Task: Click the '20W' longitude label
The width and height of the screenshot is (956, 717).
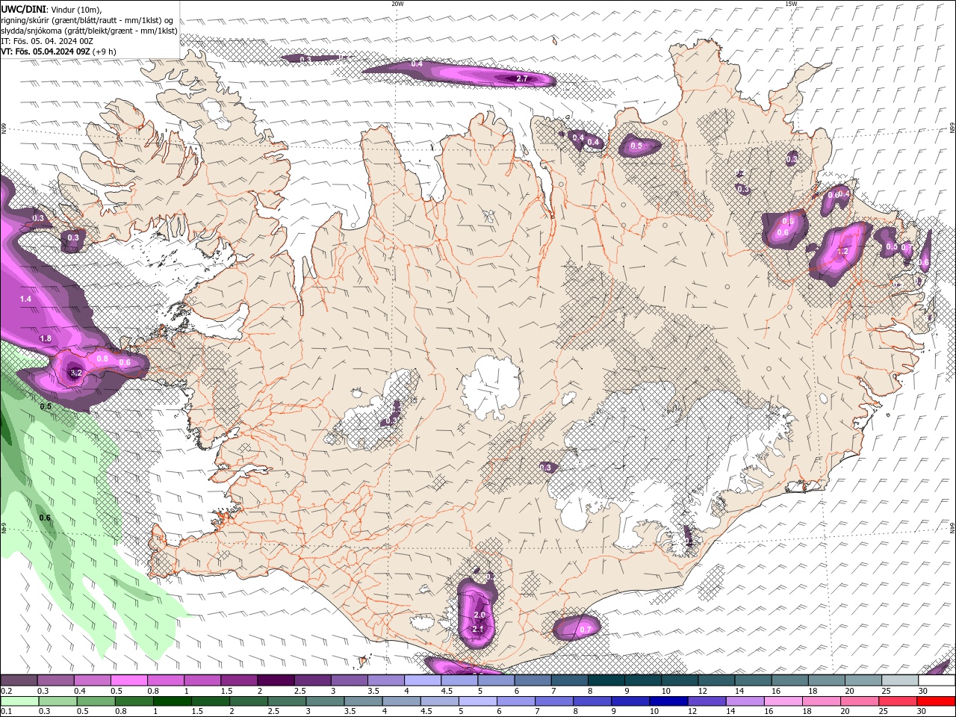Action: pos(397,4)
